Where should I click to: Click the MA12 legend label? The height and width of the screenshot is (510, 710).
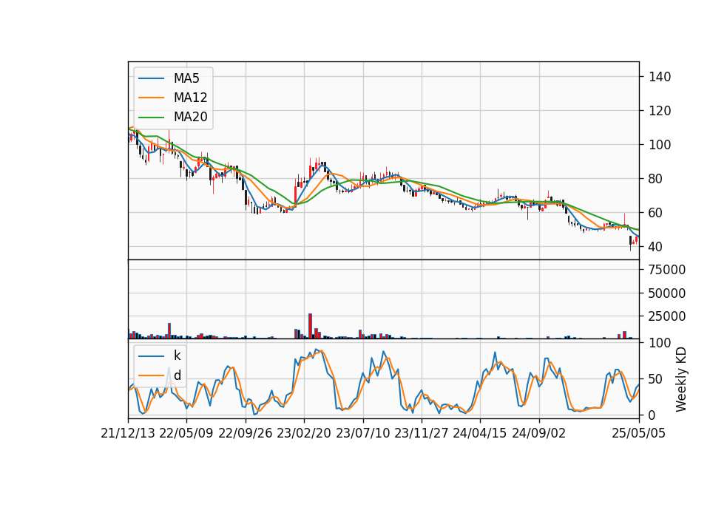pos(190,98)
